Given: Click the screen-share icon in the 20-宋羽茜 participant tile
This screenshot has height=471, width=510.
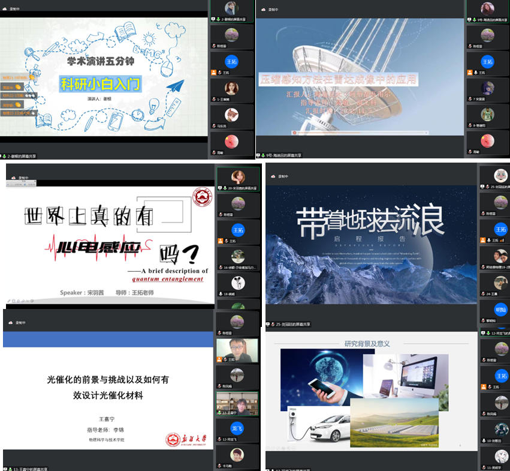Looking at the screenshot, I should pyautogui.click(x=219, y=188).
